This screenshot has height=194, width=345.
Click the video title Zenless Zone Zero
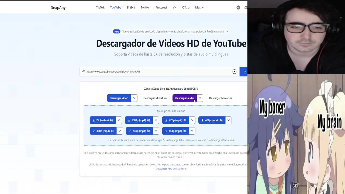pos(171,89)
